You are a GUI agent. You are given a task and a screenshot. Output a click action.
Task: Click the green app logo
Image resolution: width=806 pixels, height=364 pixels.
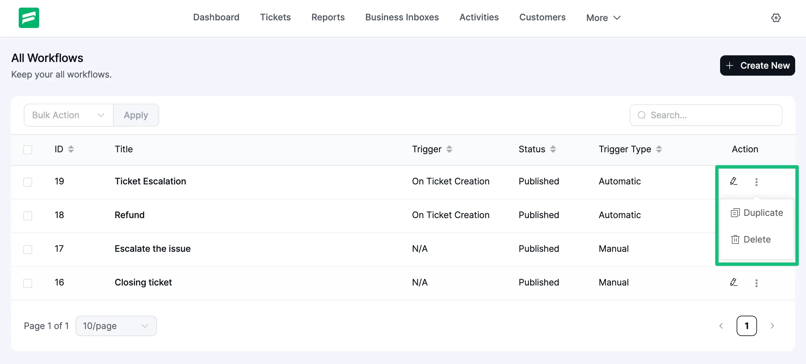[x=29, y=18]
